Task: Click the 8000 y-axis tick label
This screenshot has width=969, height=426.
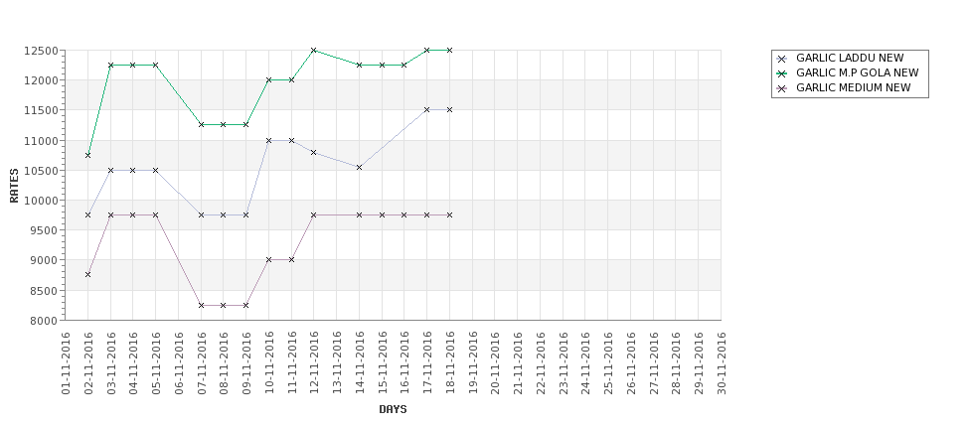Action: (x=44, y=321)
